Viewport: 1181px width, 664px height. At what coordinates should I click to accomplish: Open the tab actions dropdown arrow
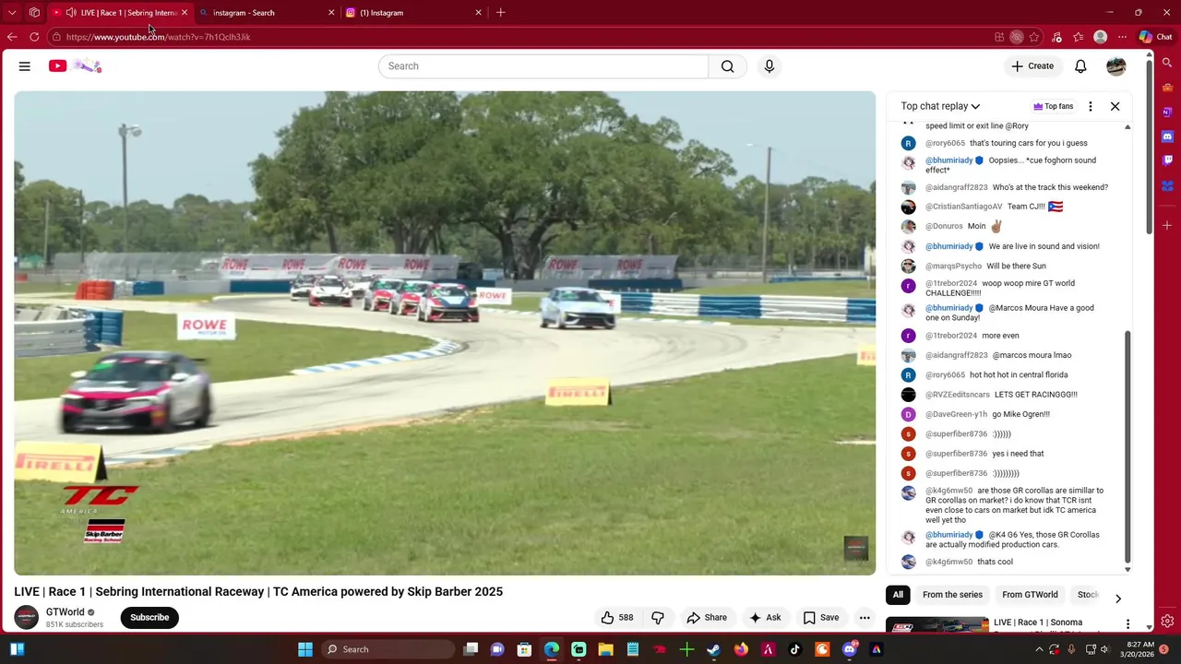tap(12, 13)
